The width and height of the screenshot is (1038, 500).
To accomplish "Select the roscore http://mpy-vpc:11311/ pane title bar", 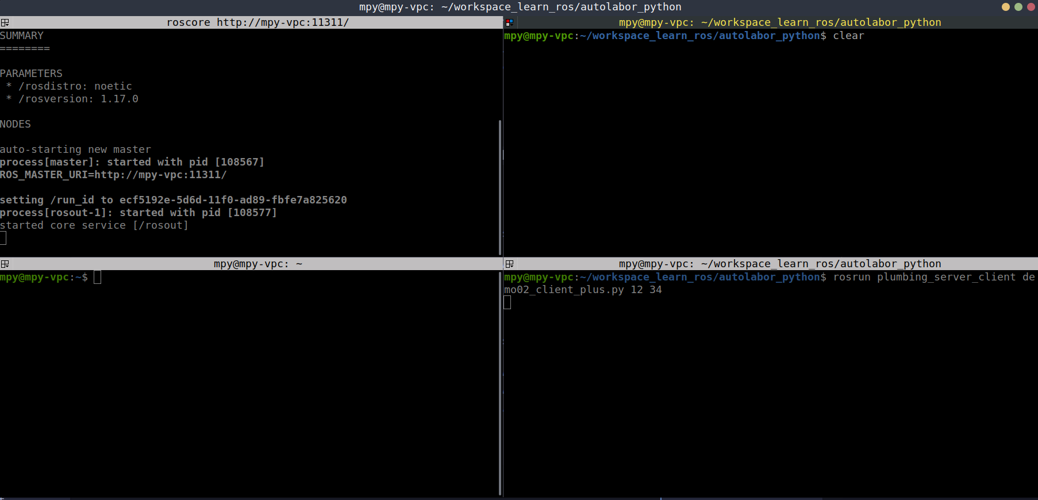I will click(257, 22).
